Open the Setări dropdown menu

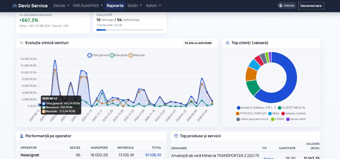[x=134, y=6]
